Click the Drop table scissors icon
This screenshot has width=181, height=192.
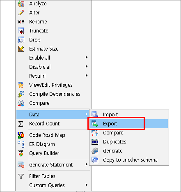[x=21, y=40]
